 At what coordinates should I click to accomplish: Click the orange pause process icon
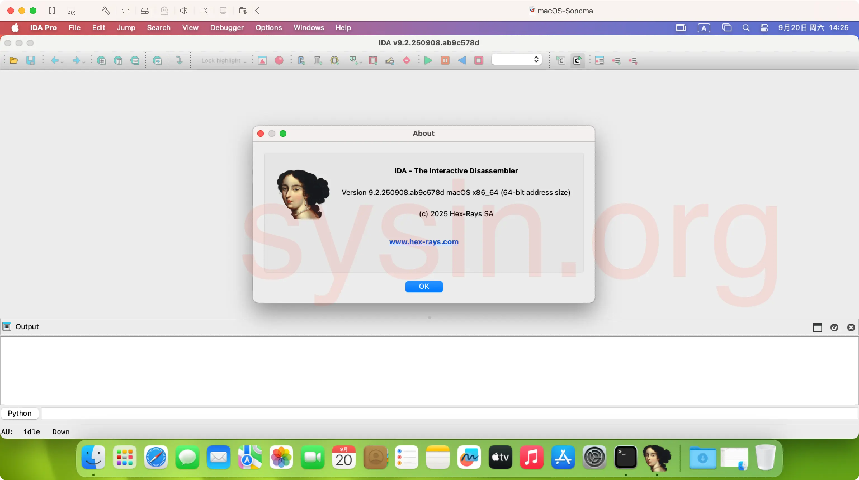click(x=445, y=60)
